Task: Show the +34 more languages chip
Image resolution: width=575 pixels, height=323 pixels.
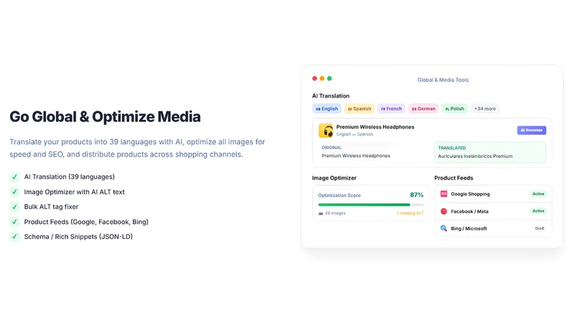Action: [484, 109]
